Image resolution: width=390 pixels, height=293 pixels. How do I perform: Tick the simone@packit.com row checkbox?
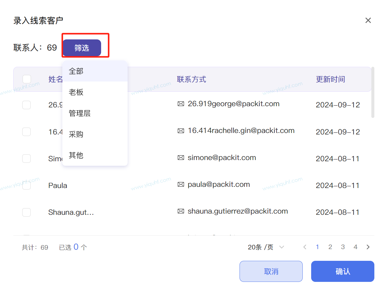pos(26,159)
